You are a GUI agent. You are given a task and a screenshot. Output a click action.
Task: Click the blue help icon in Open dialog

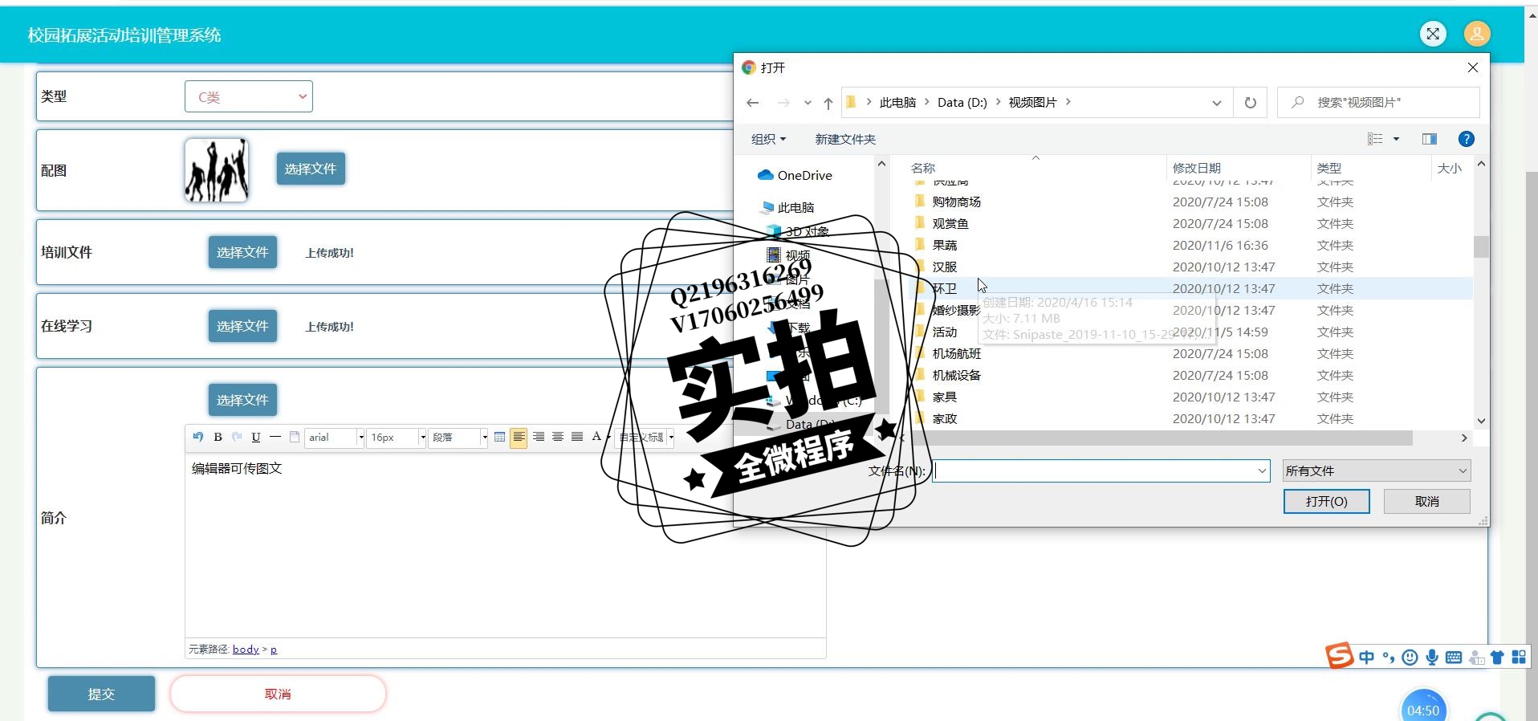(1466, 139)
